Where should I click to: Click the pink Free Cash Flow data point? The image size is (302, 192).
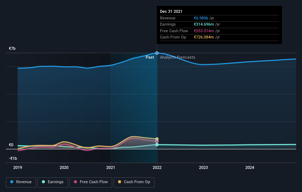coord(157,141)
